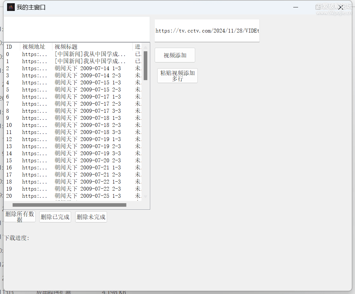Click the video list scroll-down arrow
The width and height of the screenshot is (355, 294).
tap(145, 196)
